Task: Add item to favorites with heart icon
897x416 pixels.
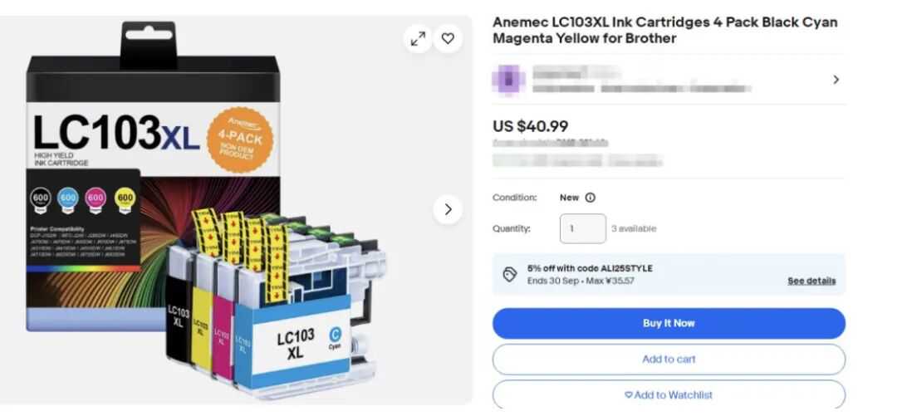Action: (448, 38)
